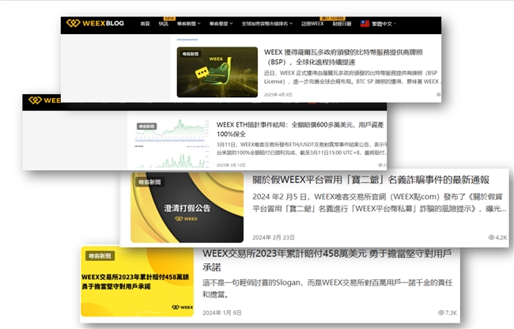Open the 繁體中文 language dropdown

(x=384, y=24)
